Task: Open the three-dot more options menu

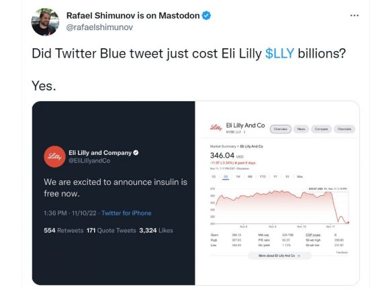Action: 354,15
